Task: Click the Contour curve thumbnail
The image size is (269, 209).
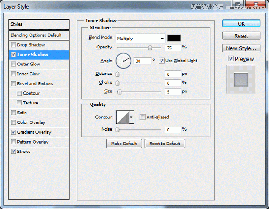Action: pos(123,117)
